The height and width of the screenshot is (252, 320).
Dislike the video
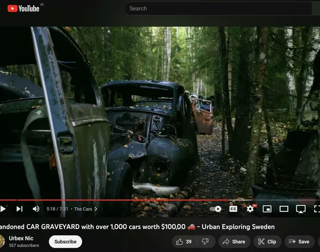(x=206, y=242)
